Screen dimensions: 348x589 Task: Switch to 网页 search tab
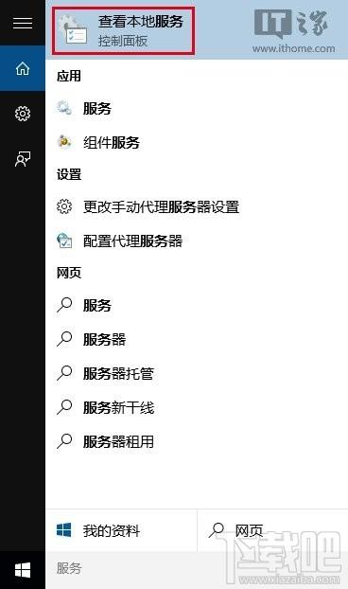(272, 531)
